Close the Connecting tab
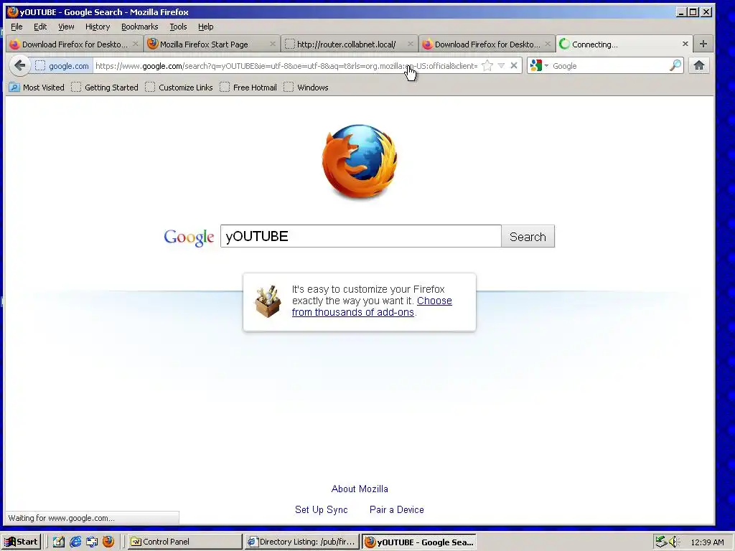This screenshot has height=551, width=735. (x=685, y=44)
